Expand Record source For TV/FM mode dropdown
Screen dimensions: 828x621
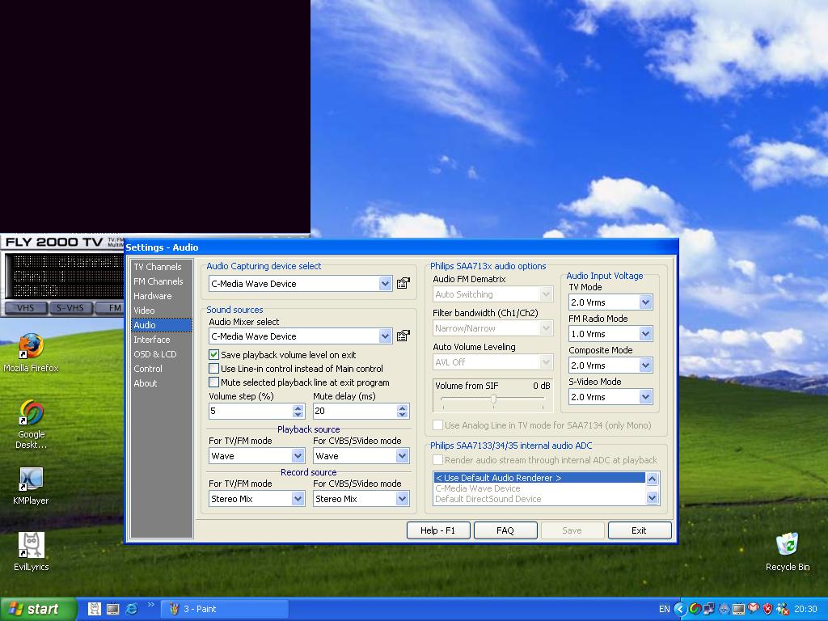click(x=298, y=499)
